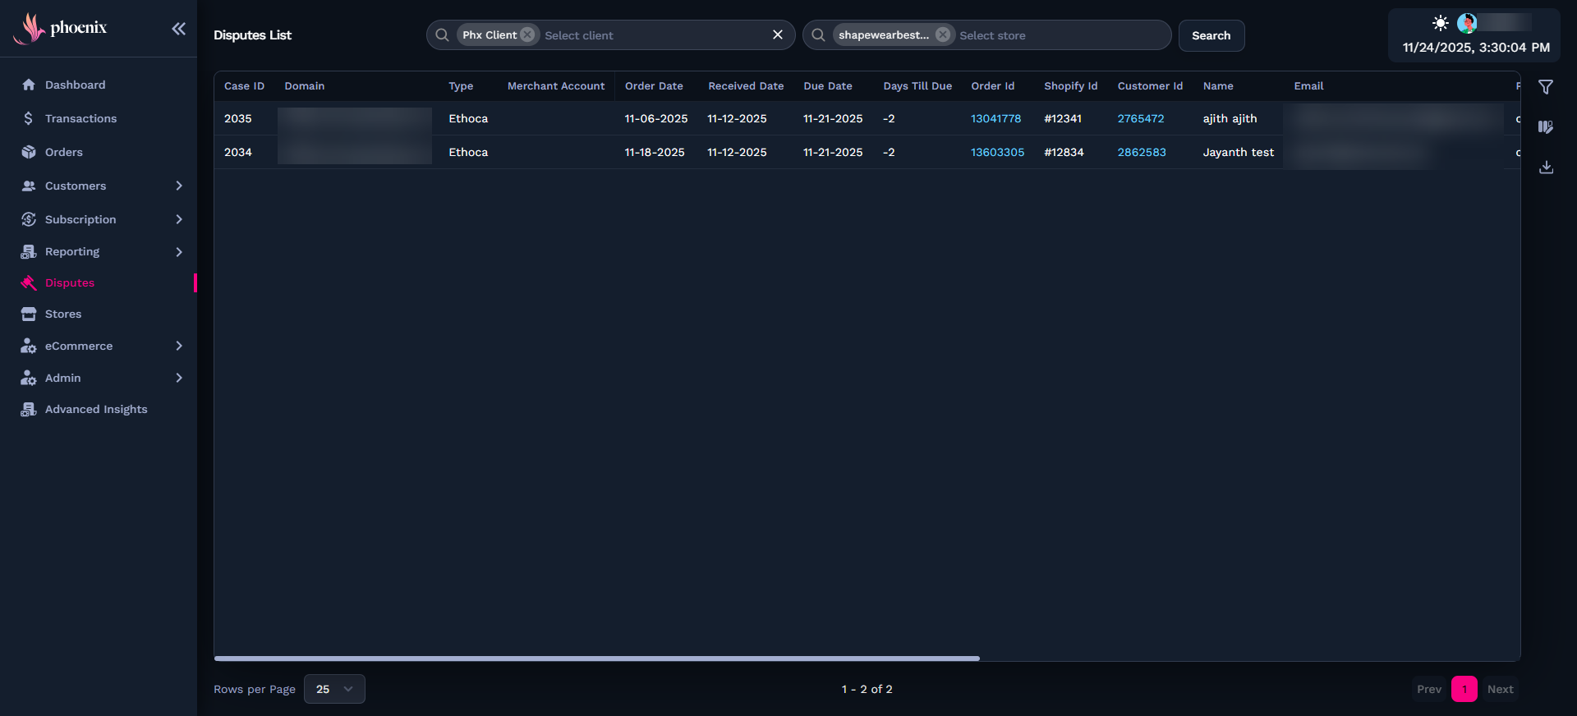Clear the client selector with X
Image resolution: width=1577 pixels, height=716 pixels.
(777, 34)
